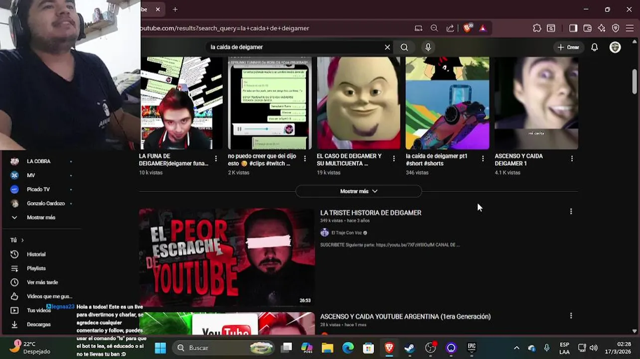
Task: Expand the Tú section chevron
Action: [22, 240]
